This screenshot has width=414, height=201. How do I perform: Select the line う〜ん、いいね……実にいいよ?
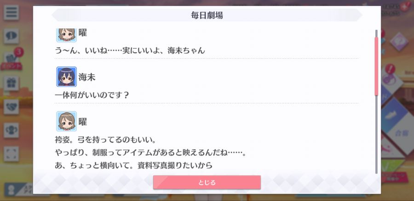point(130,50)
